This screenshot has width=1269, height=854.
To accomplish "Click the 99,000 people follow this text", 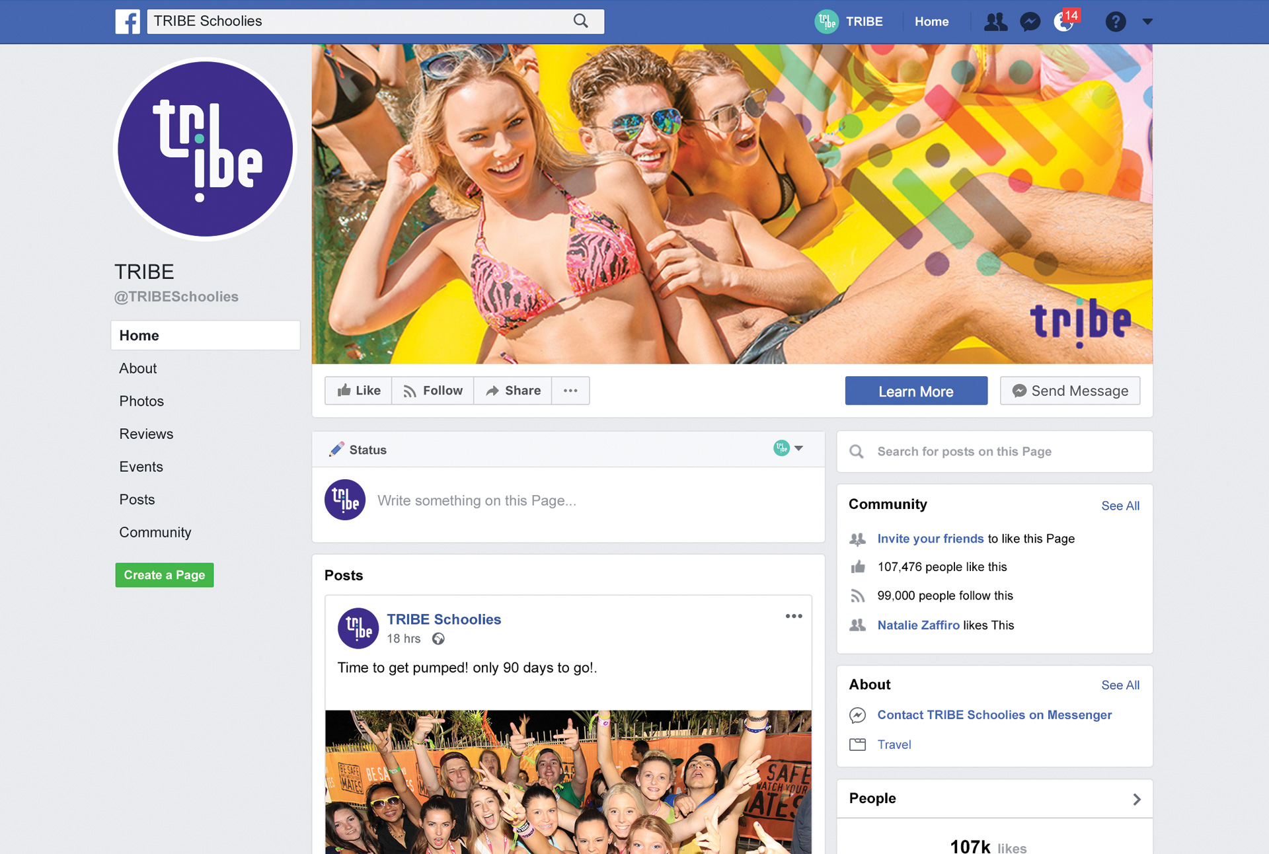I will pos(945,596).
